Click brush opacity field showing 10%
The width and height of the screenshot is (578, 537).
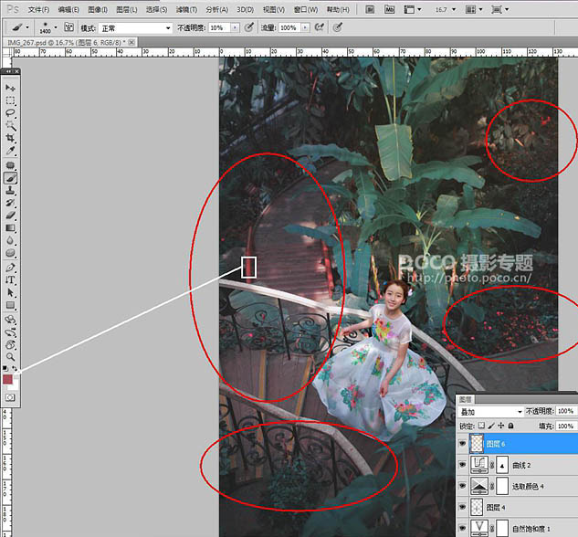click(220, 27)
